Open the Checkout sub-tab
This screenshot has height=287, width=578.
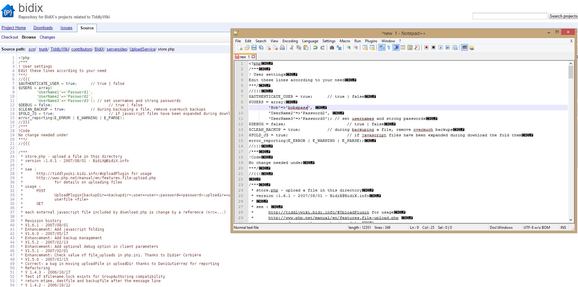pos(10,37)
